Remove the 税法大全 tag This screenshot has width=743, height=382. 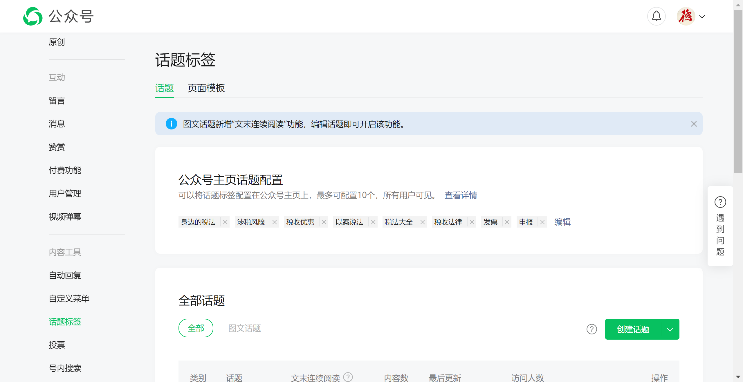423,222
